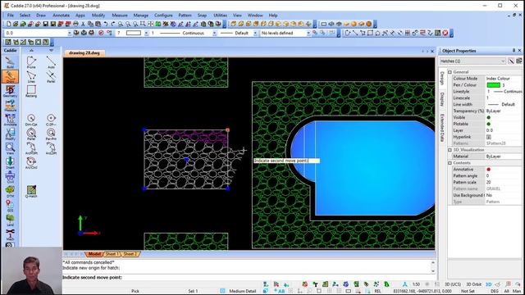Choose the Arc/Circle tool
The height and width of the screenshot is (295, 525).
[31, 162]
